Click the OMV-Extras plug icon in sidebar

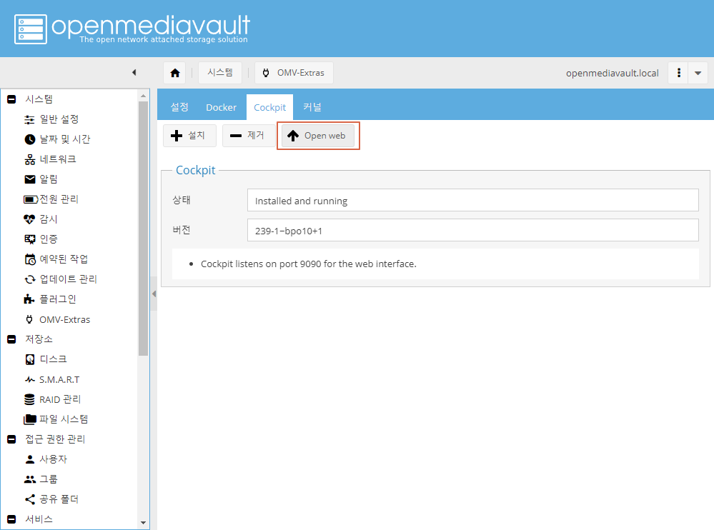click(29, 319)
